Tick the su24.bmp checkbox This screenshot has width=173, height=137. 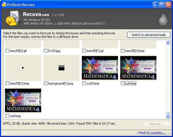[x=84, y=83]
